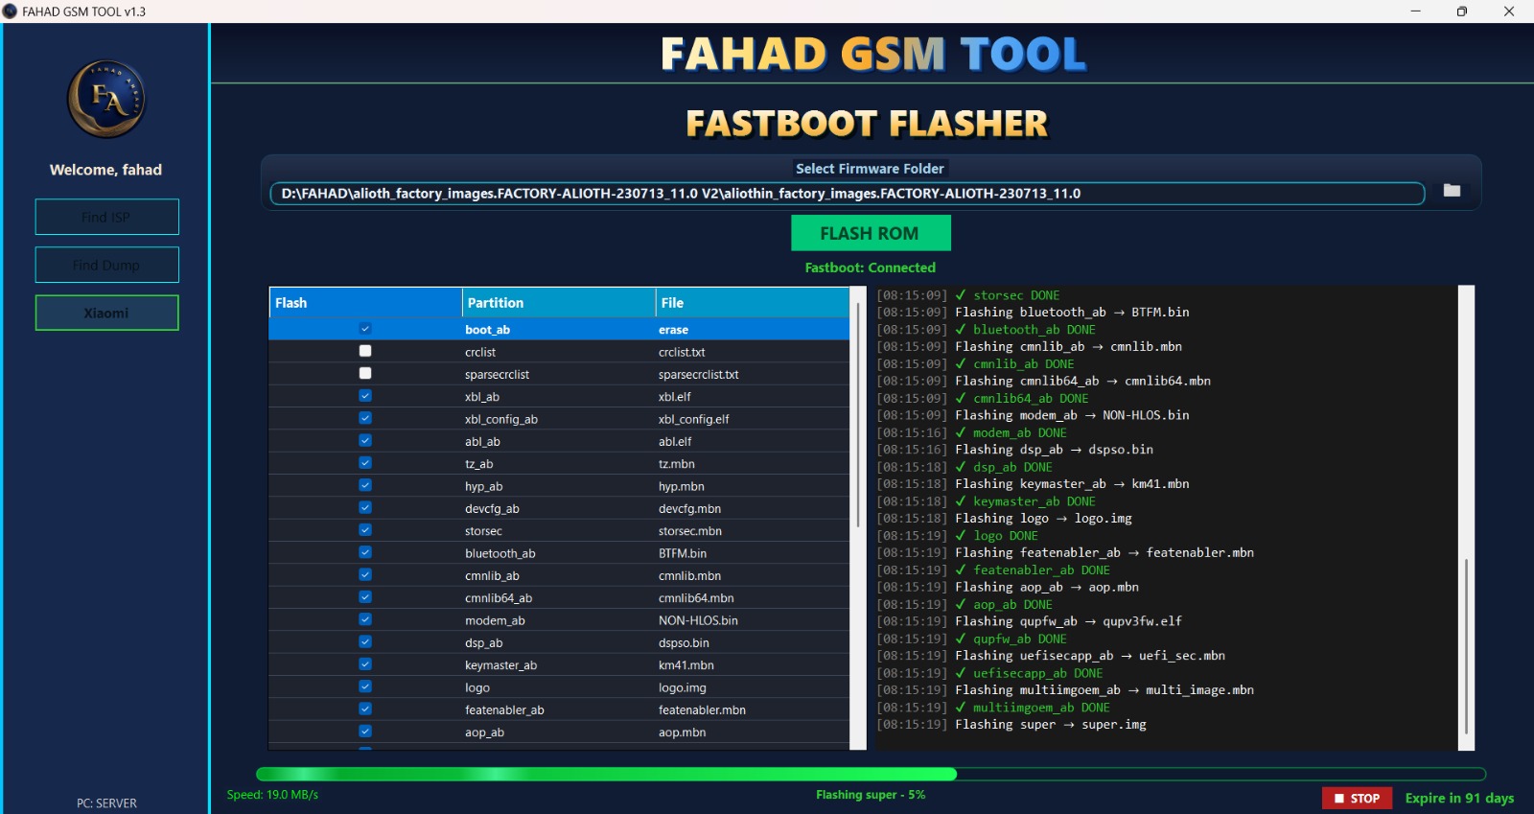Click the log panel vertical scrollbar
Screen dimensions: 1534x814
1466,642
